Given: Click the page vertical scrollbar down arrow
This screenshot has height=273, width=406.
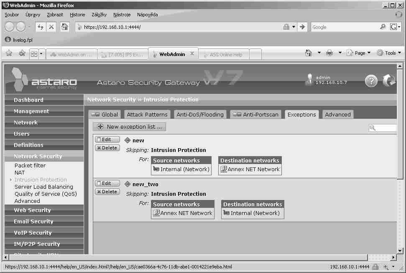Looking at the screenshot, I should click(x=400, y=250).
